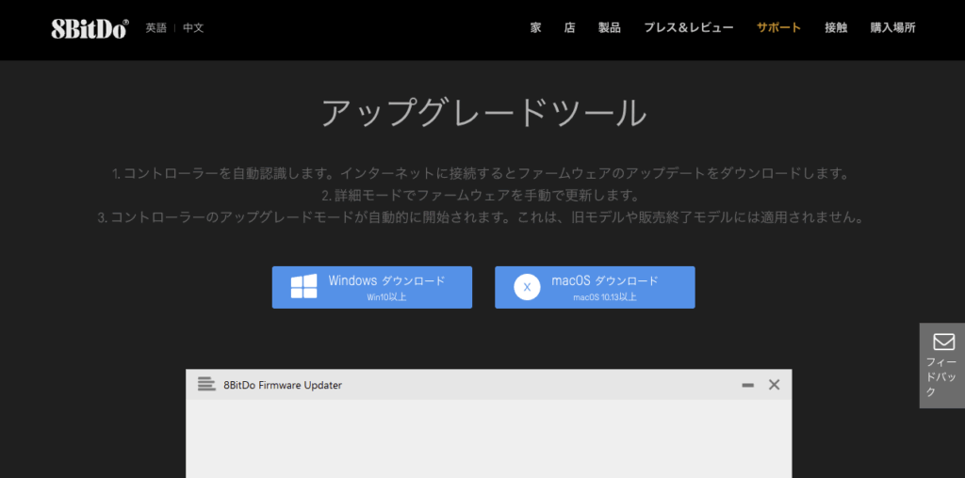Go to the 店 page
The image size is (965, 478).
pyautogui.click(x=569, y=28)
